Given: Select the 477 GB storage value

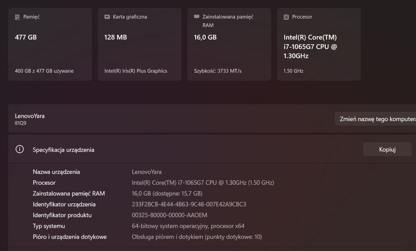Looking at the screenshot, I should 26,37.
